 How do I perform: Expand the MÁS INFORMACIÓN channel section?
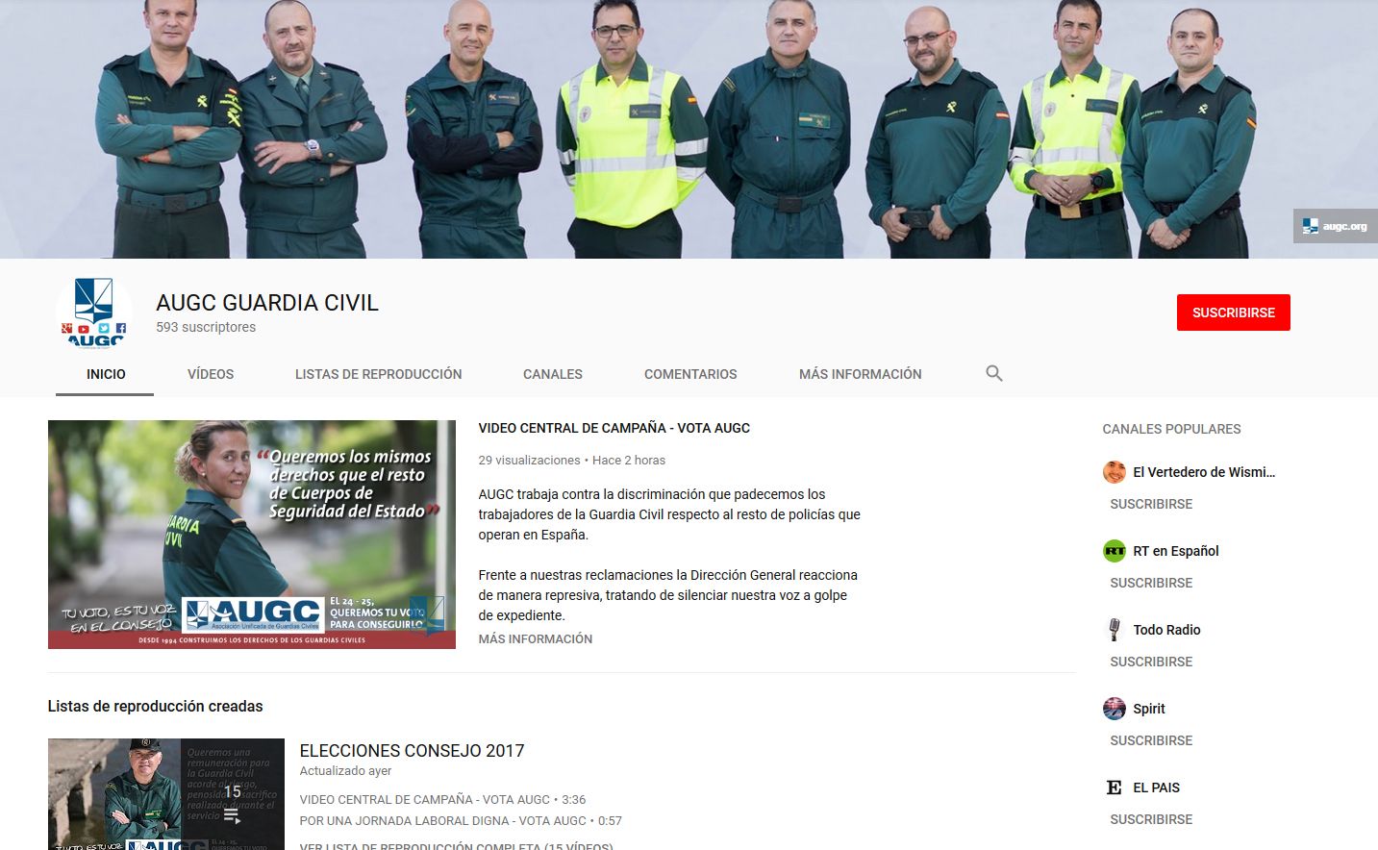(x=860, y=374)
